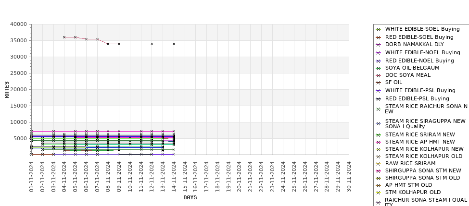Toggle the WHITE EDIBLE-NOEL Buying legend text
The width and height of the screenshot is (469, 206).
[x=422, y=52]
